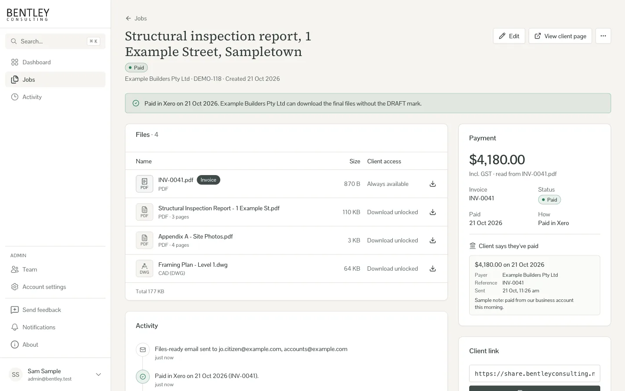The image size is (625, 391).
Task: Click 'Total 177 KB' footer text
Action: [150, 292]
